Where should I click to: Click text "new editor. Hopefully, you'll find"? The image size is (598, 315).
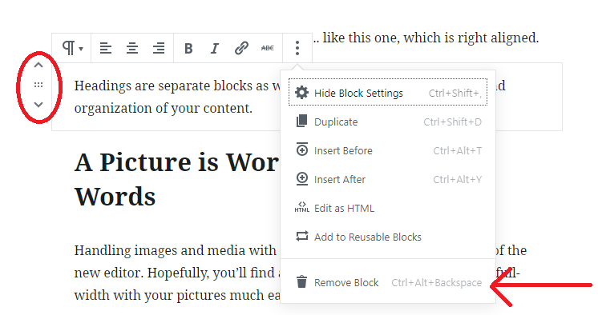(x=175, y=273)
